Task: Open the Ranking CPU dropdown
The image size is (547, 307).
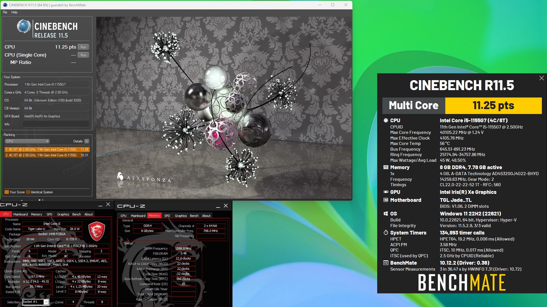Action: [27, 141]
